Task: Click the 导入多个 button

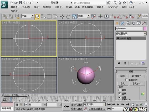Action: [x=137, y=84]
